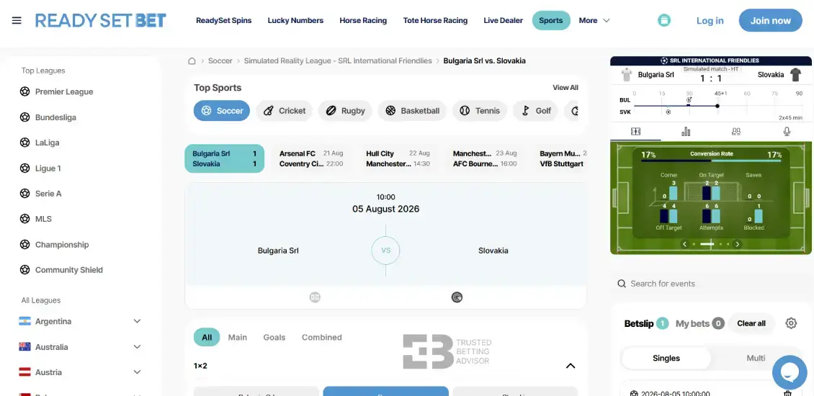Select the Soccer sport chip
This screenshot has width=814, height=396.
(x=222, y=111)
